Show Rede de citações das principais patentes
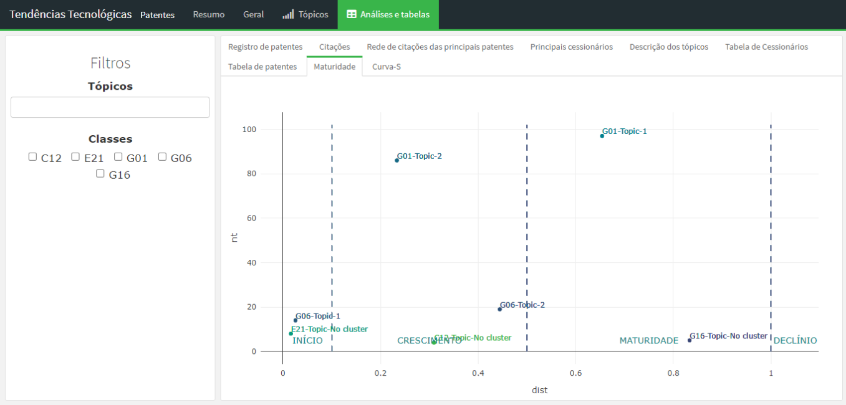Image resolution: width=846 pixels, height=405 pixels. pos(440,47)
